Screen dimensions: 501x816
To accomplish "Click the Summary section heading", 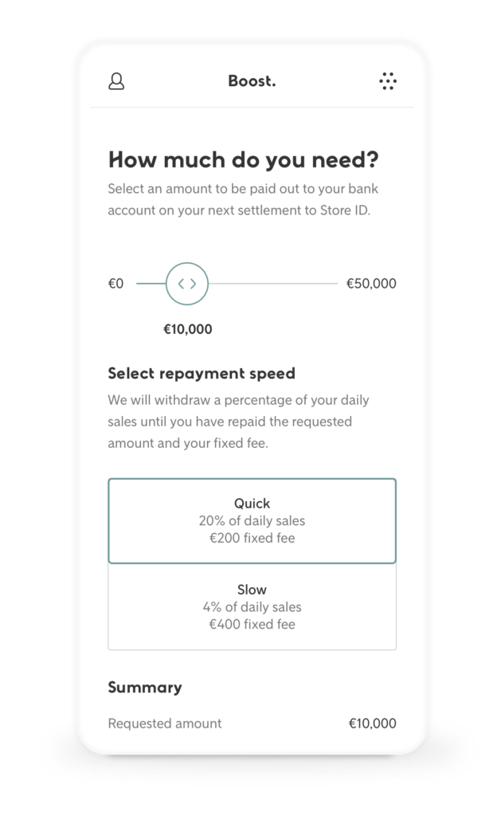I will point(145,687).
